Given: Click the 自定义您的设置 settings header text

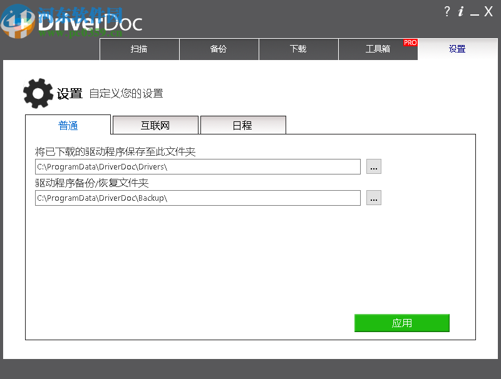Looking at the screenshot, I should click(125, 93).
